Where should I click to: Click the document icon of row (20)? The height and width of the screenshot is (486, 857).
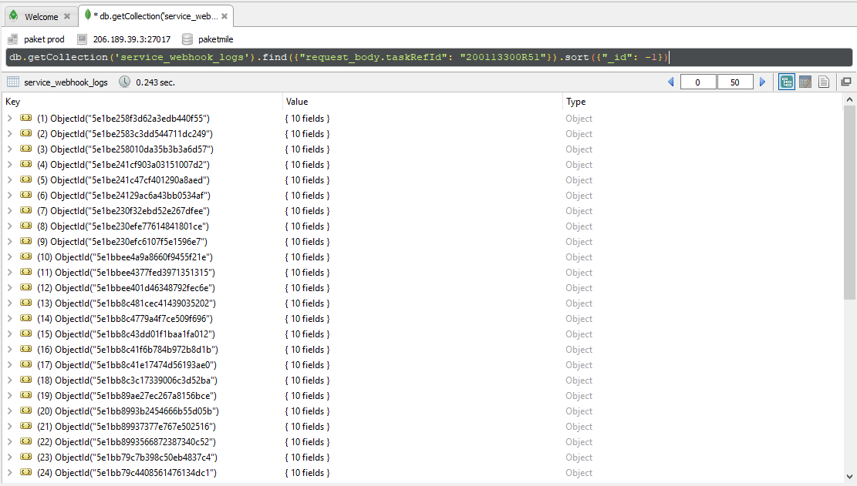tap(25, 411)
